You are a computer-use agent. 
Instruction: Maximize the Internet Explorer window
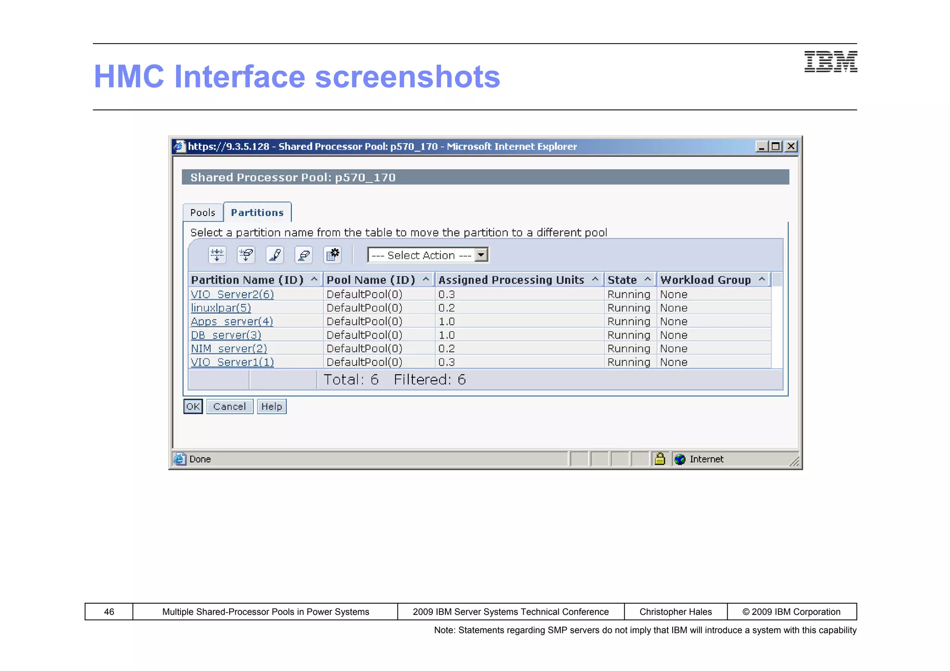pyautogui.click(x=776, y=147)
